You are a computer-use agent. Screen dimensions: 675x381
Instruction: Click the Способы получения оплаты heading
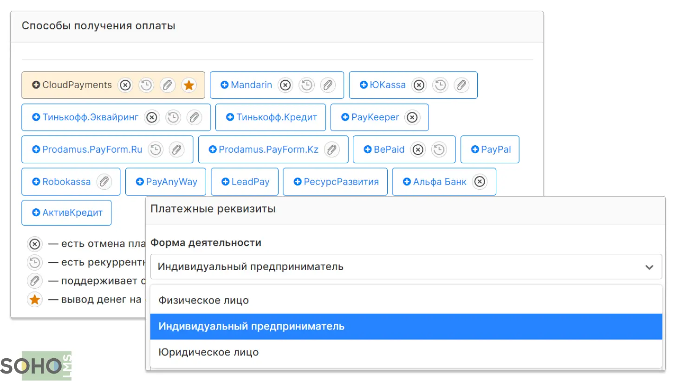(x=98, y=26)
